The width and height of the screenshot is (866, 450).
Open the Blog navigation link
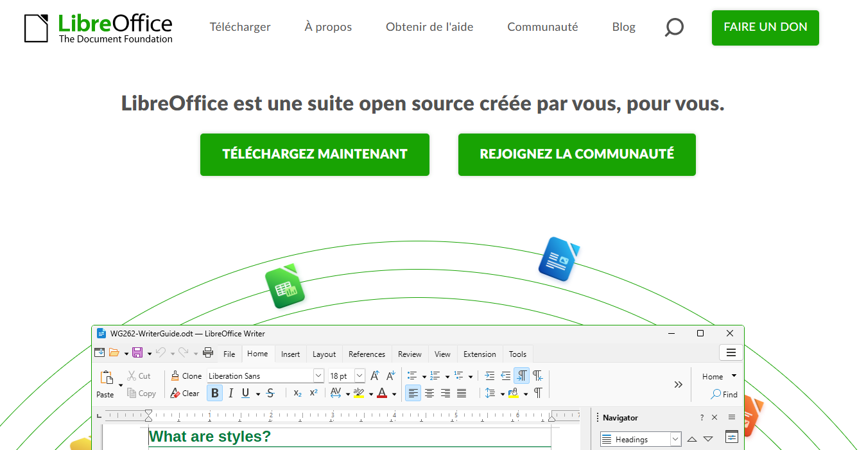pos(623,27)
